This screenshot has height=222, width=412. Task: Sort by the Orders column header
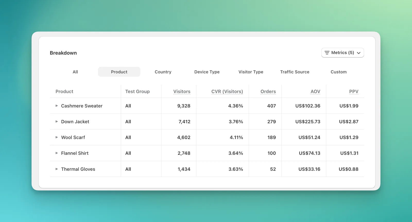(x=268, y=91)
